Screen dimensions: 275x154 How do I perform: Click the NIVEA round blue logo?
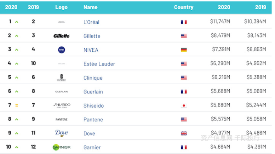[61, 50]
